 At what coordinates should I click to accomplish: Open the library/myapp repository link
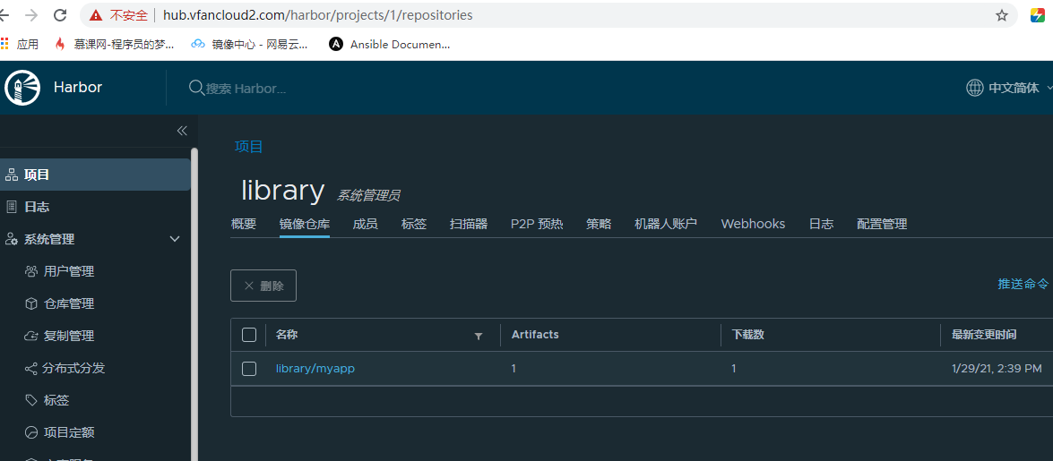tap(315, 369)
